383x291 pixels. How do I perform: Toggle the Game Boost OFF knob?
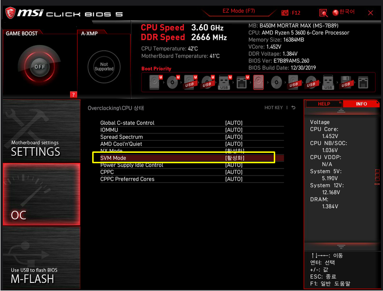tap(40, 67)
